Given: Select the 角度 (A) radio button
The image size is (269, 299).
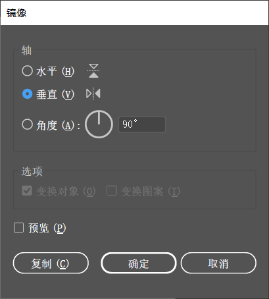Looking at the screenshot, I should [x=28, y=124].
